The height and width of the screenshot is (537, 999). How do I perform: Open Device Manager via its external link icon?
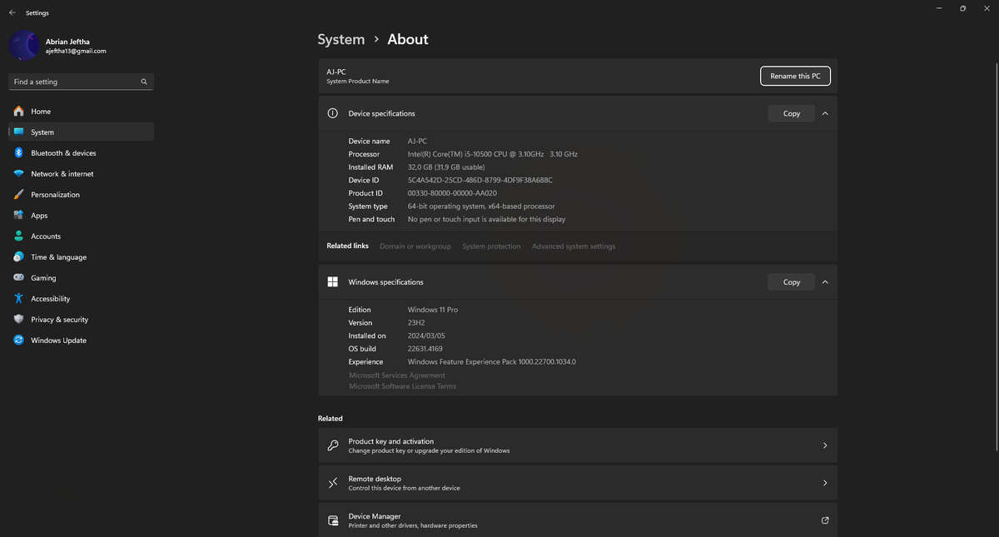tap(824, 520)
